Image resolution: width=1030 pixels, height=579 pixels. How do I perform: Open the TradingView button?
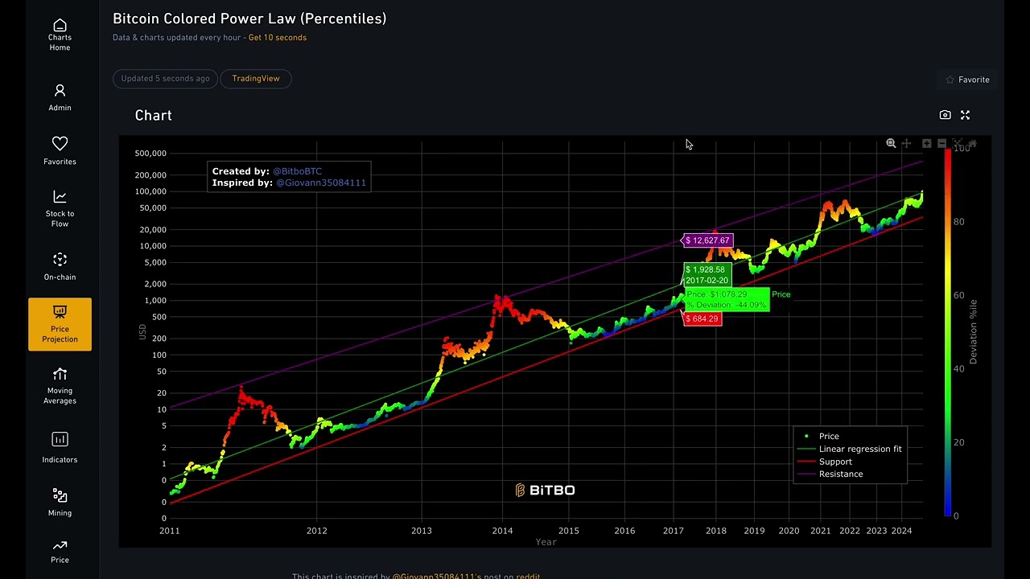[256, 78]
